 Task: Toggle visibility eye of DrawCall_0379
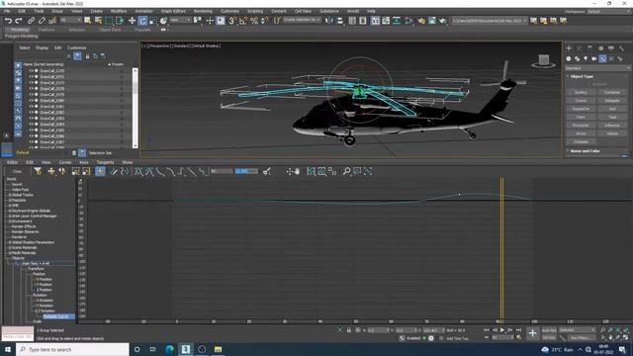tap(31, 95)
